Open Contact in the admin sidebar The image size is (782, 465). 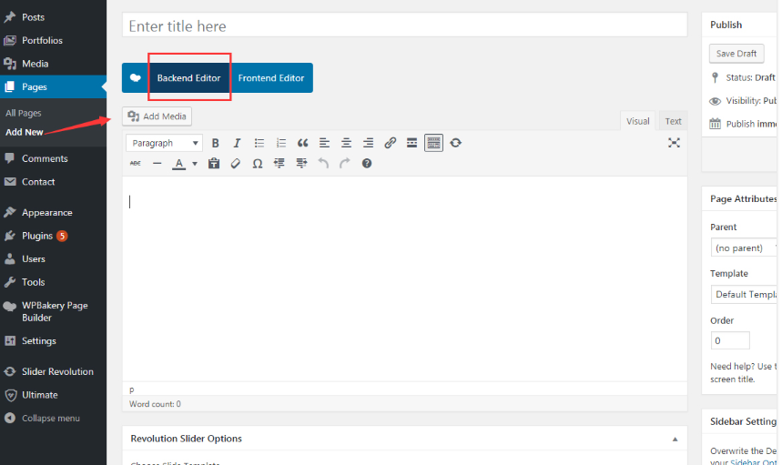[38, 182]
